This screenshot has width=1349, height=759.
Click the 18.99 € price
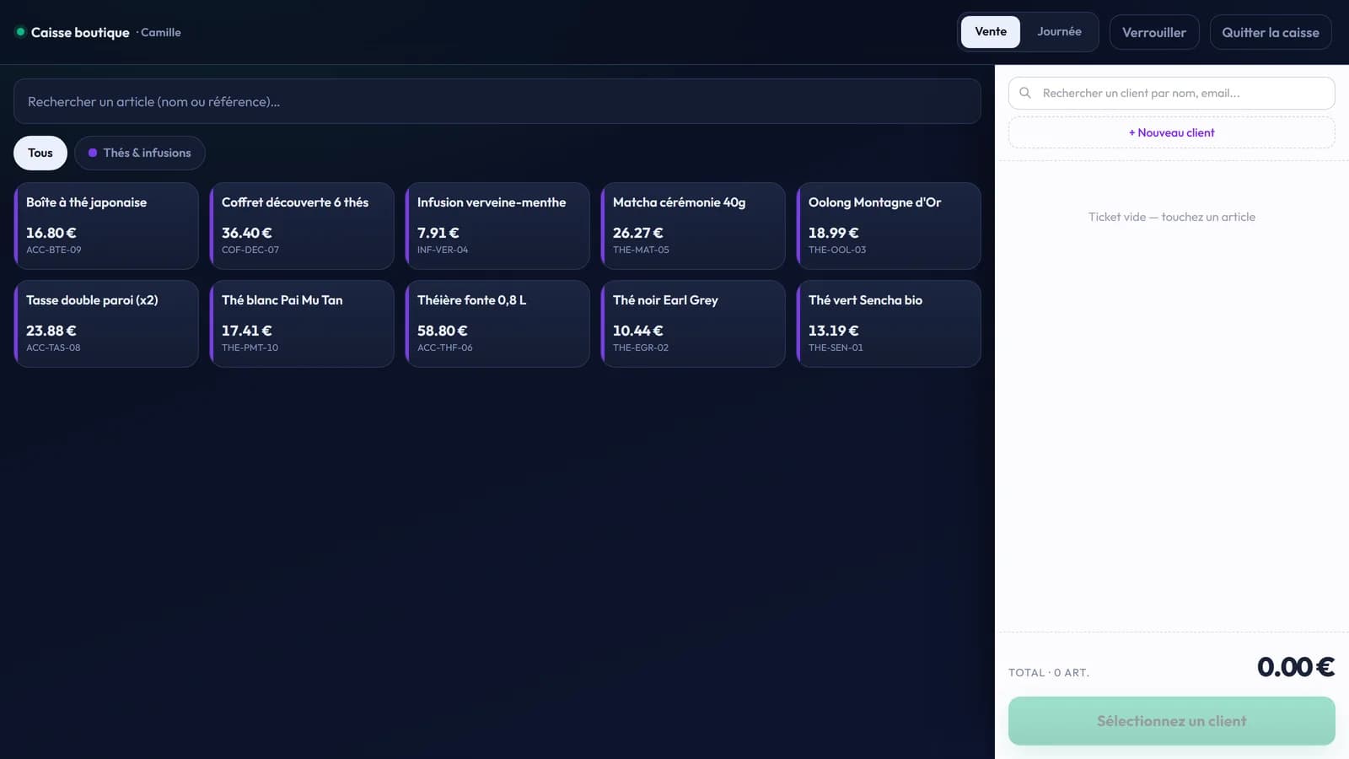[834, 233]
